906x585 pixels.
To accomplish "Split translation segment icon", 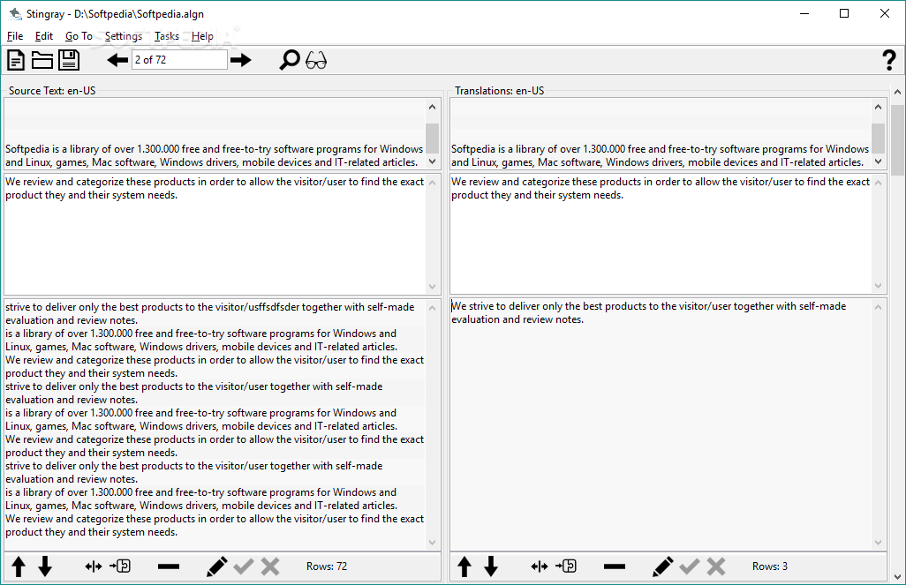I will point(539,566).
